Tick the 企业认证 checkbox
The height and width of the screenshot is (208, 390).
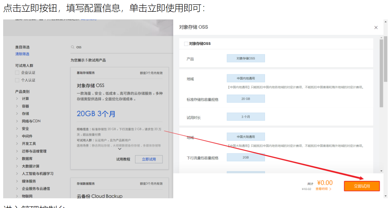point(17,73)
